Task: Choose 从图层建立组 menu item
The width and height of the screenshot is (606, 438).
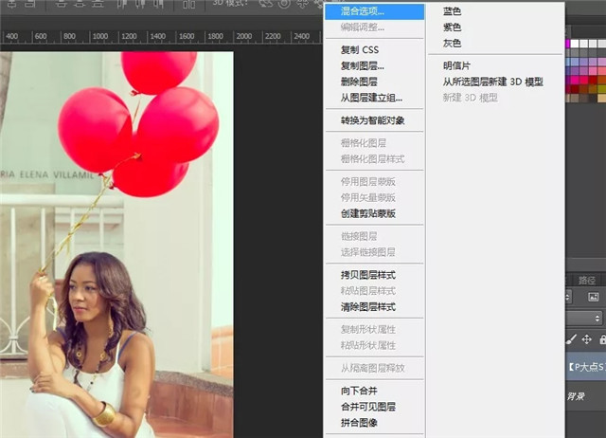Action: pyautogui.click(x=370, y=98)
